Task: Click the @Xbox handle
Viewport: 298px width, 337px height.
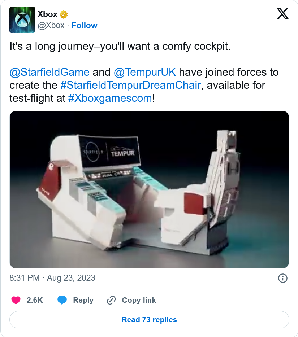Action: tap(51, 25)
